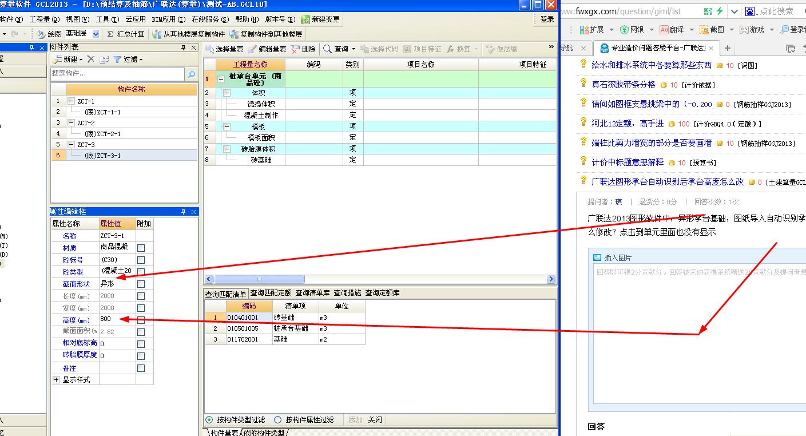Toggle the 截面形状 附加 checkbox
This screenshot has width=806, height=436.
pyautogui.click(x=141, y=284)
